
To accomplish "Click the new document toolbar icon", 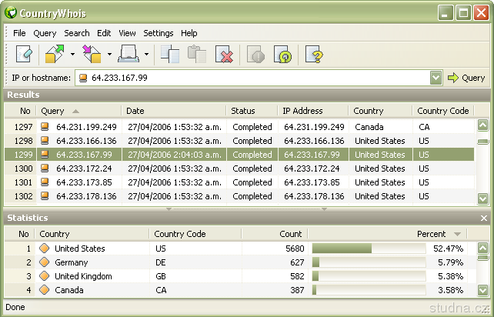I will (24, 55).
